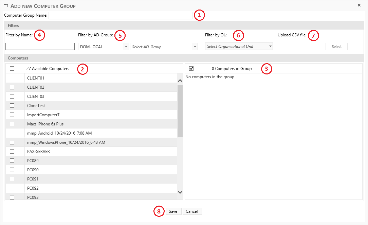The width and height of the screenshot is (368, 225).
Task: Select the PAX-SERVER checkbox
Action: [x=12, y=152]
